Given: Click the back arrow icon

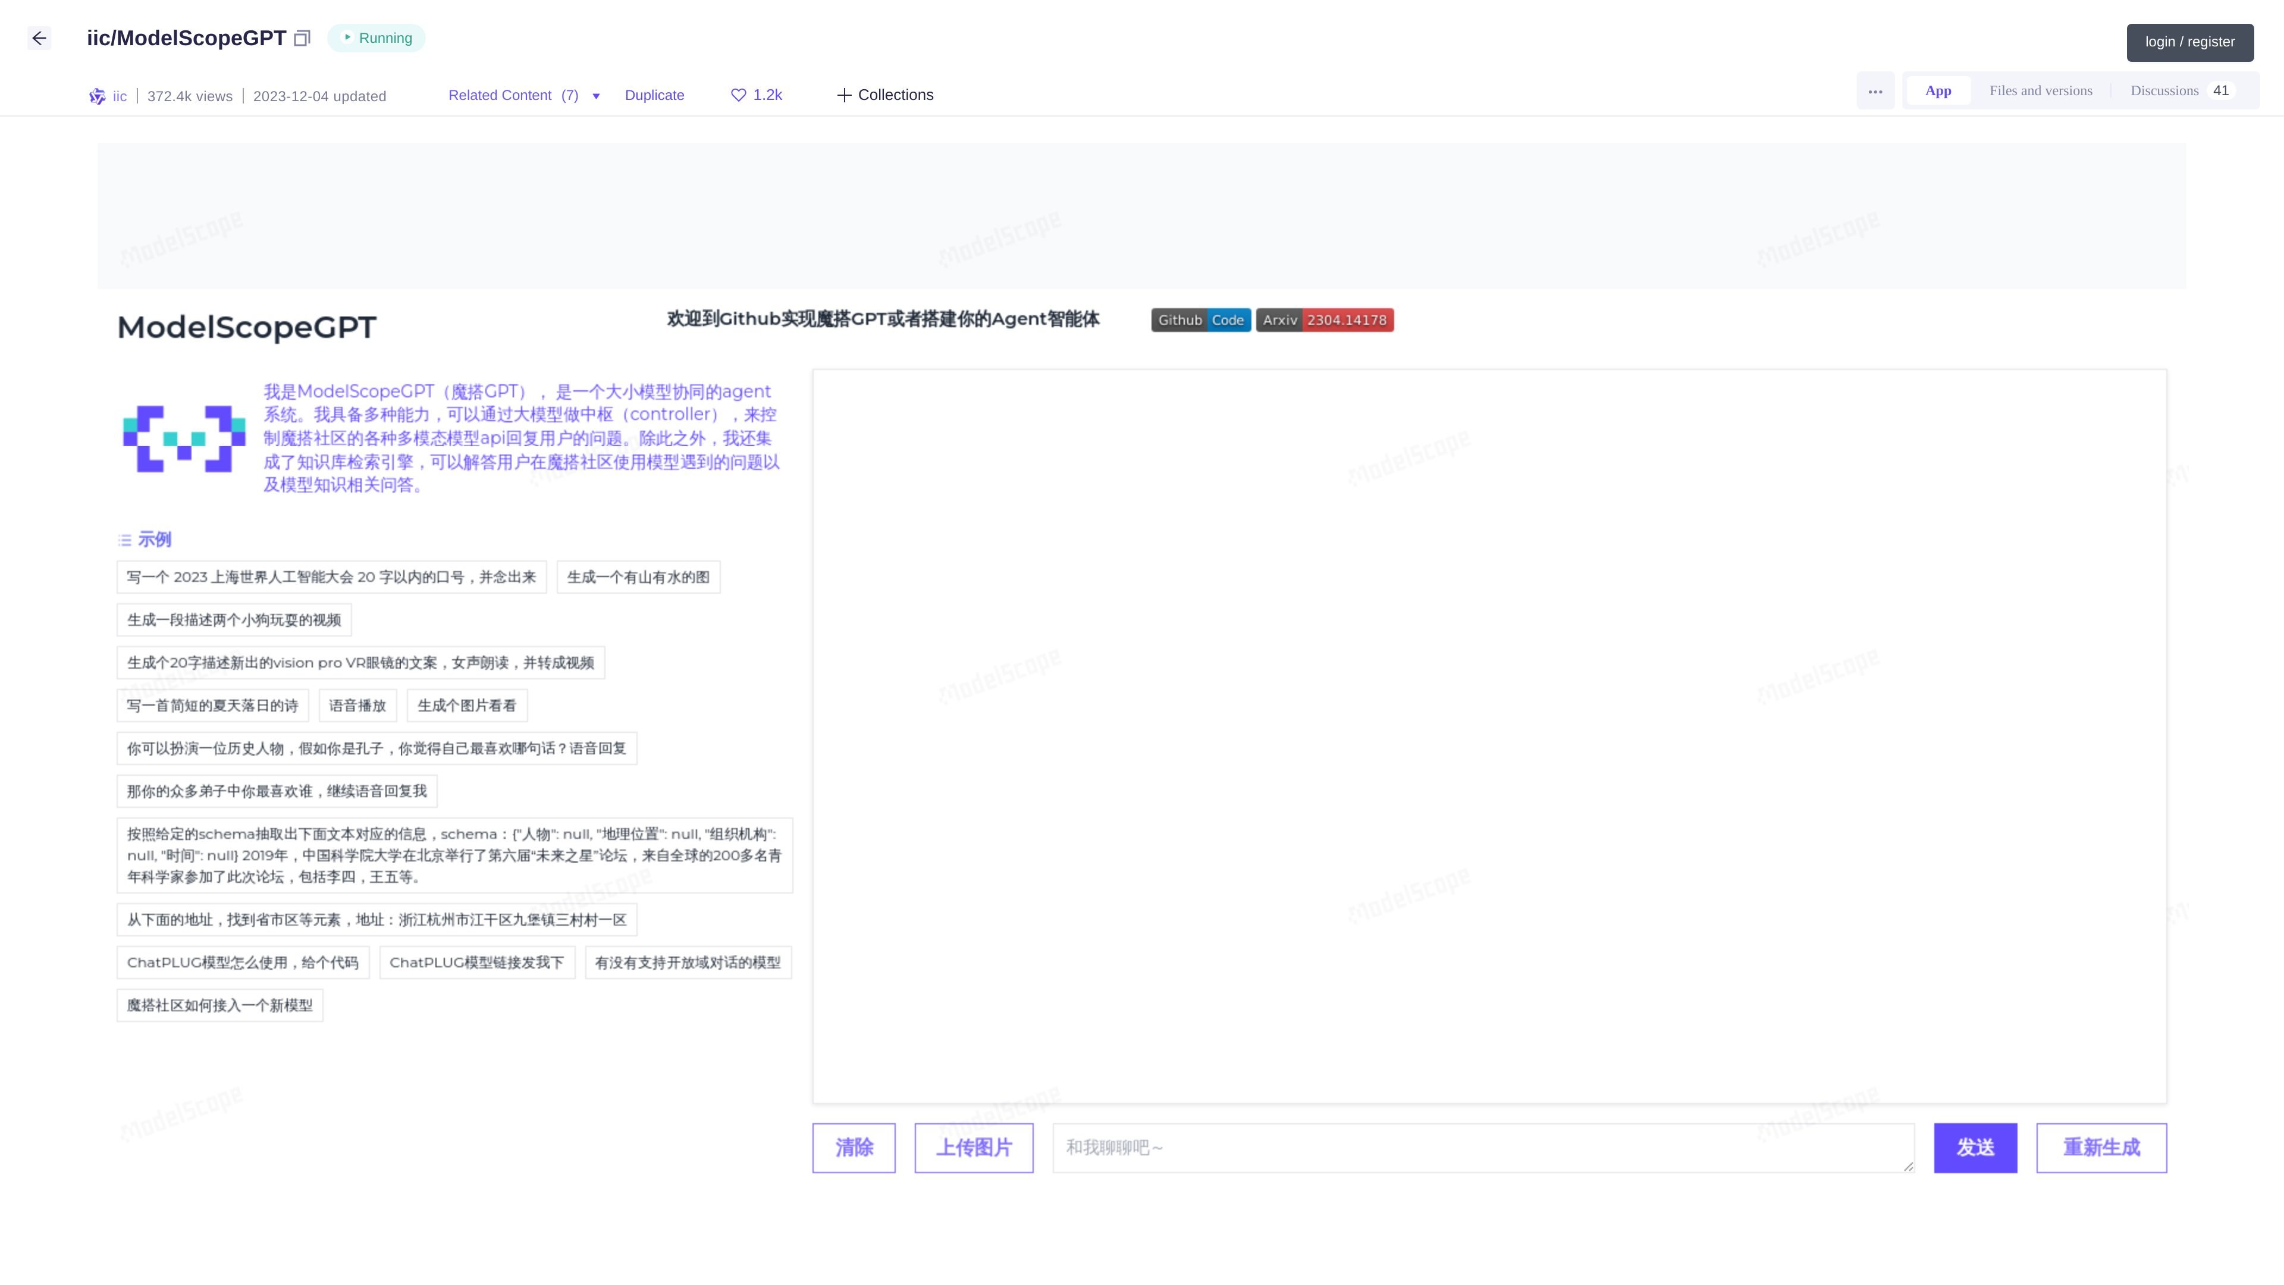Looking at the screenshot, I should pos(39,38).
